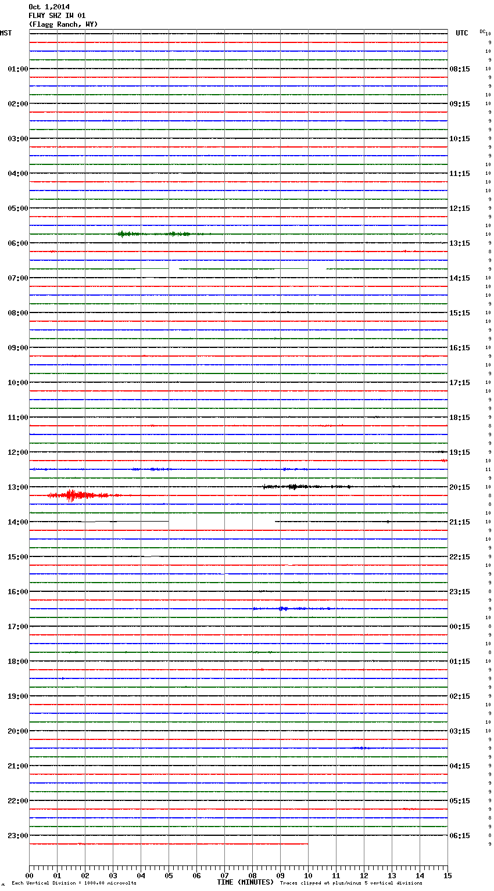
Task: Select the 06:00 MST time label
Action: 18,243
